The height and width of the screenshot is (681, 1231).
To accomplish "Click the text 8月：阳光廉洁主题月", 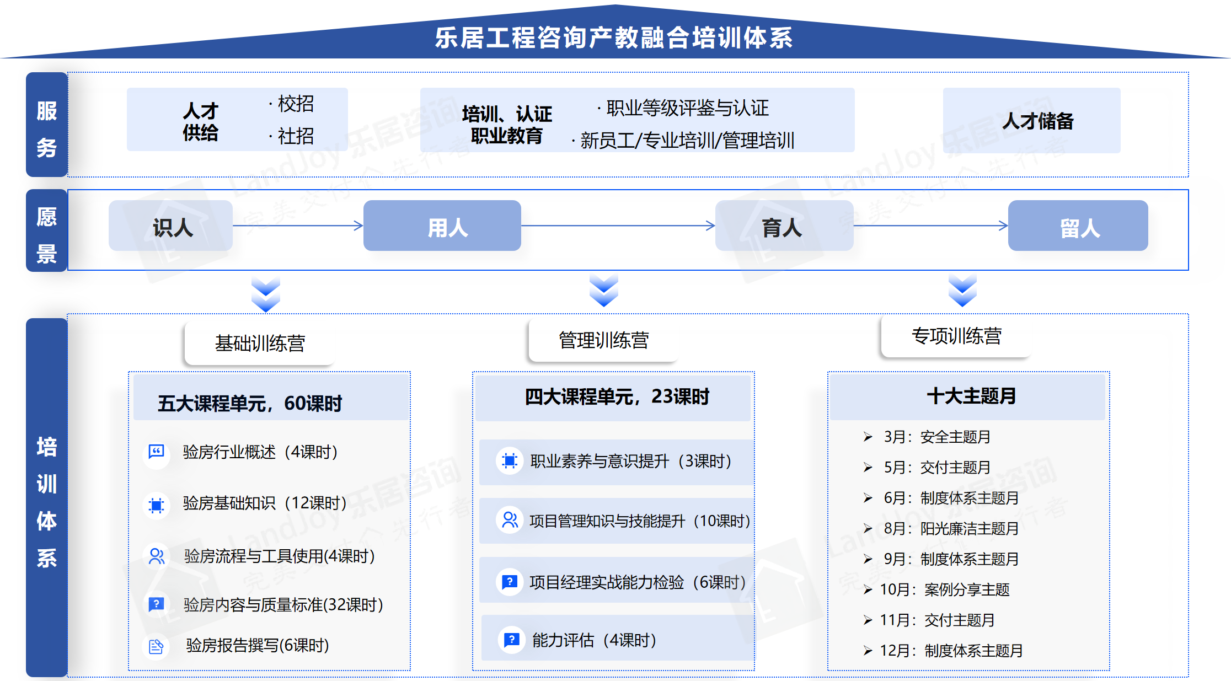I will coord(951,529).
